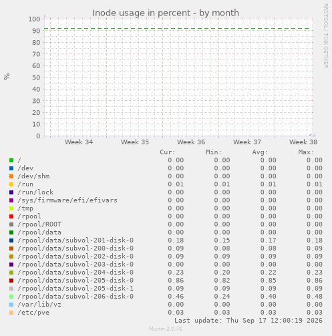This screenshot has height=336, width=332.
Task: Click the /rpool/data/subvol-202-disk-0 legend label
Action: click(75, 257)
